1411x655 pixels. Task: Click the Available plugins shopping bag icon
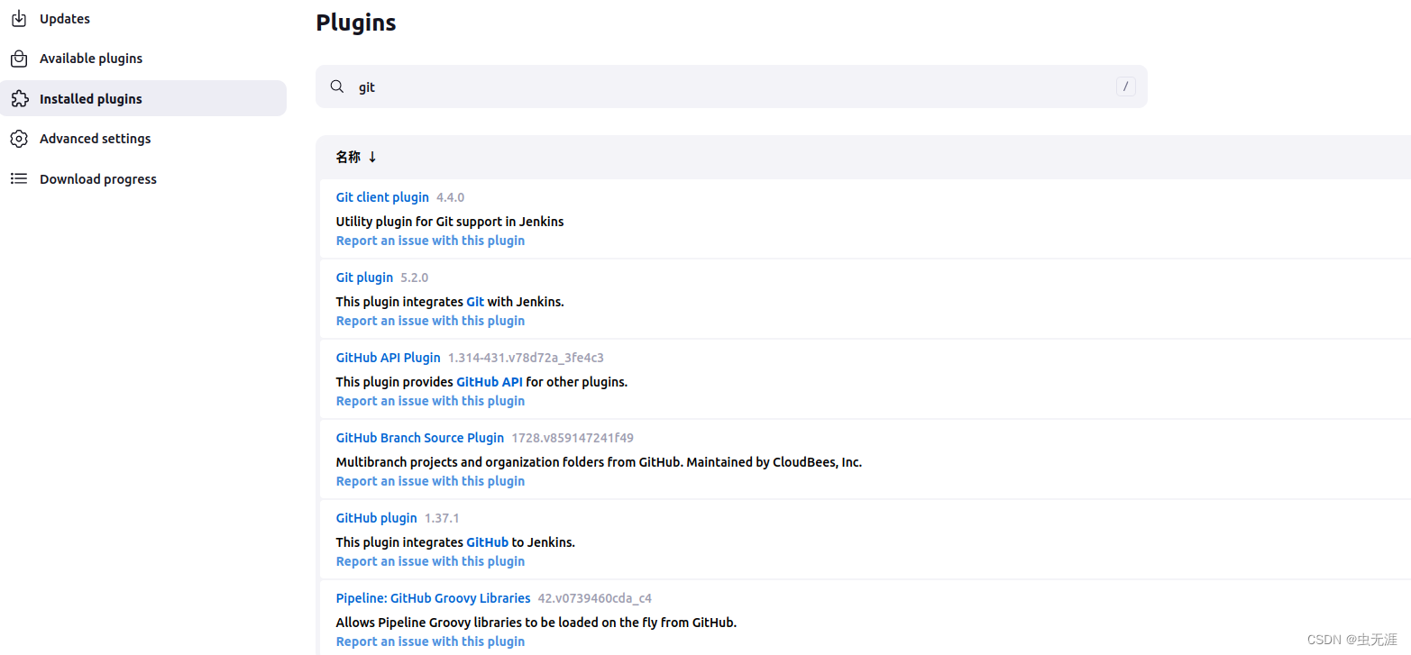click(x=19, y=59)
